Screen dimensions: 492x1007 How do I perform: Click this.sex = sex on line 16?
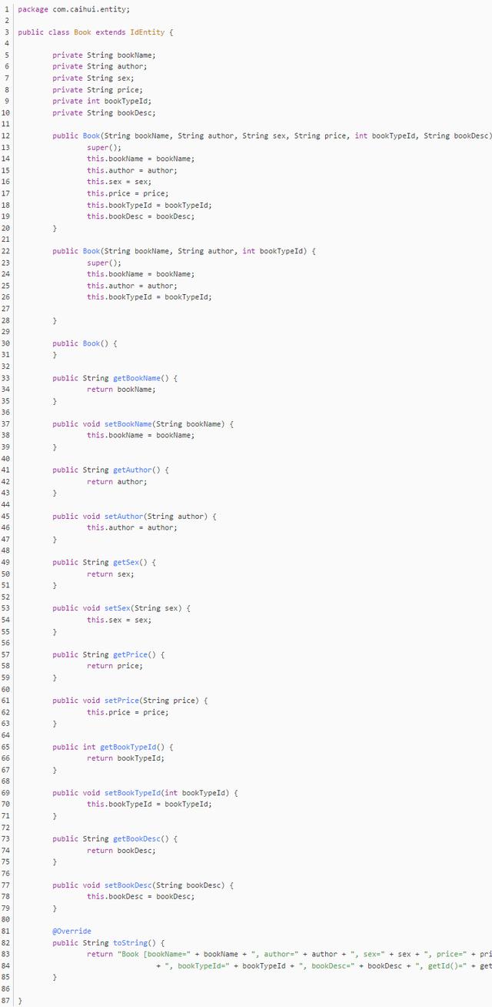click(119, 182)
